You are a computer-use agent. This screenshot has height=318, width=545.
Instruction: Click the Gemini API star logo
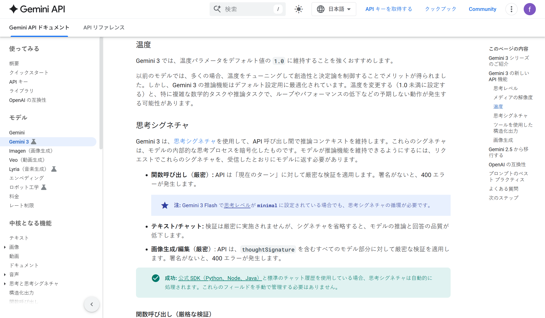point(13,9)
